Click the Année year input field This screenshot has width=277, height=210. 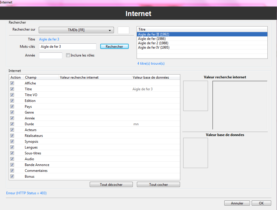click(x=50, y=56)
